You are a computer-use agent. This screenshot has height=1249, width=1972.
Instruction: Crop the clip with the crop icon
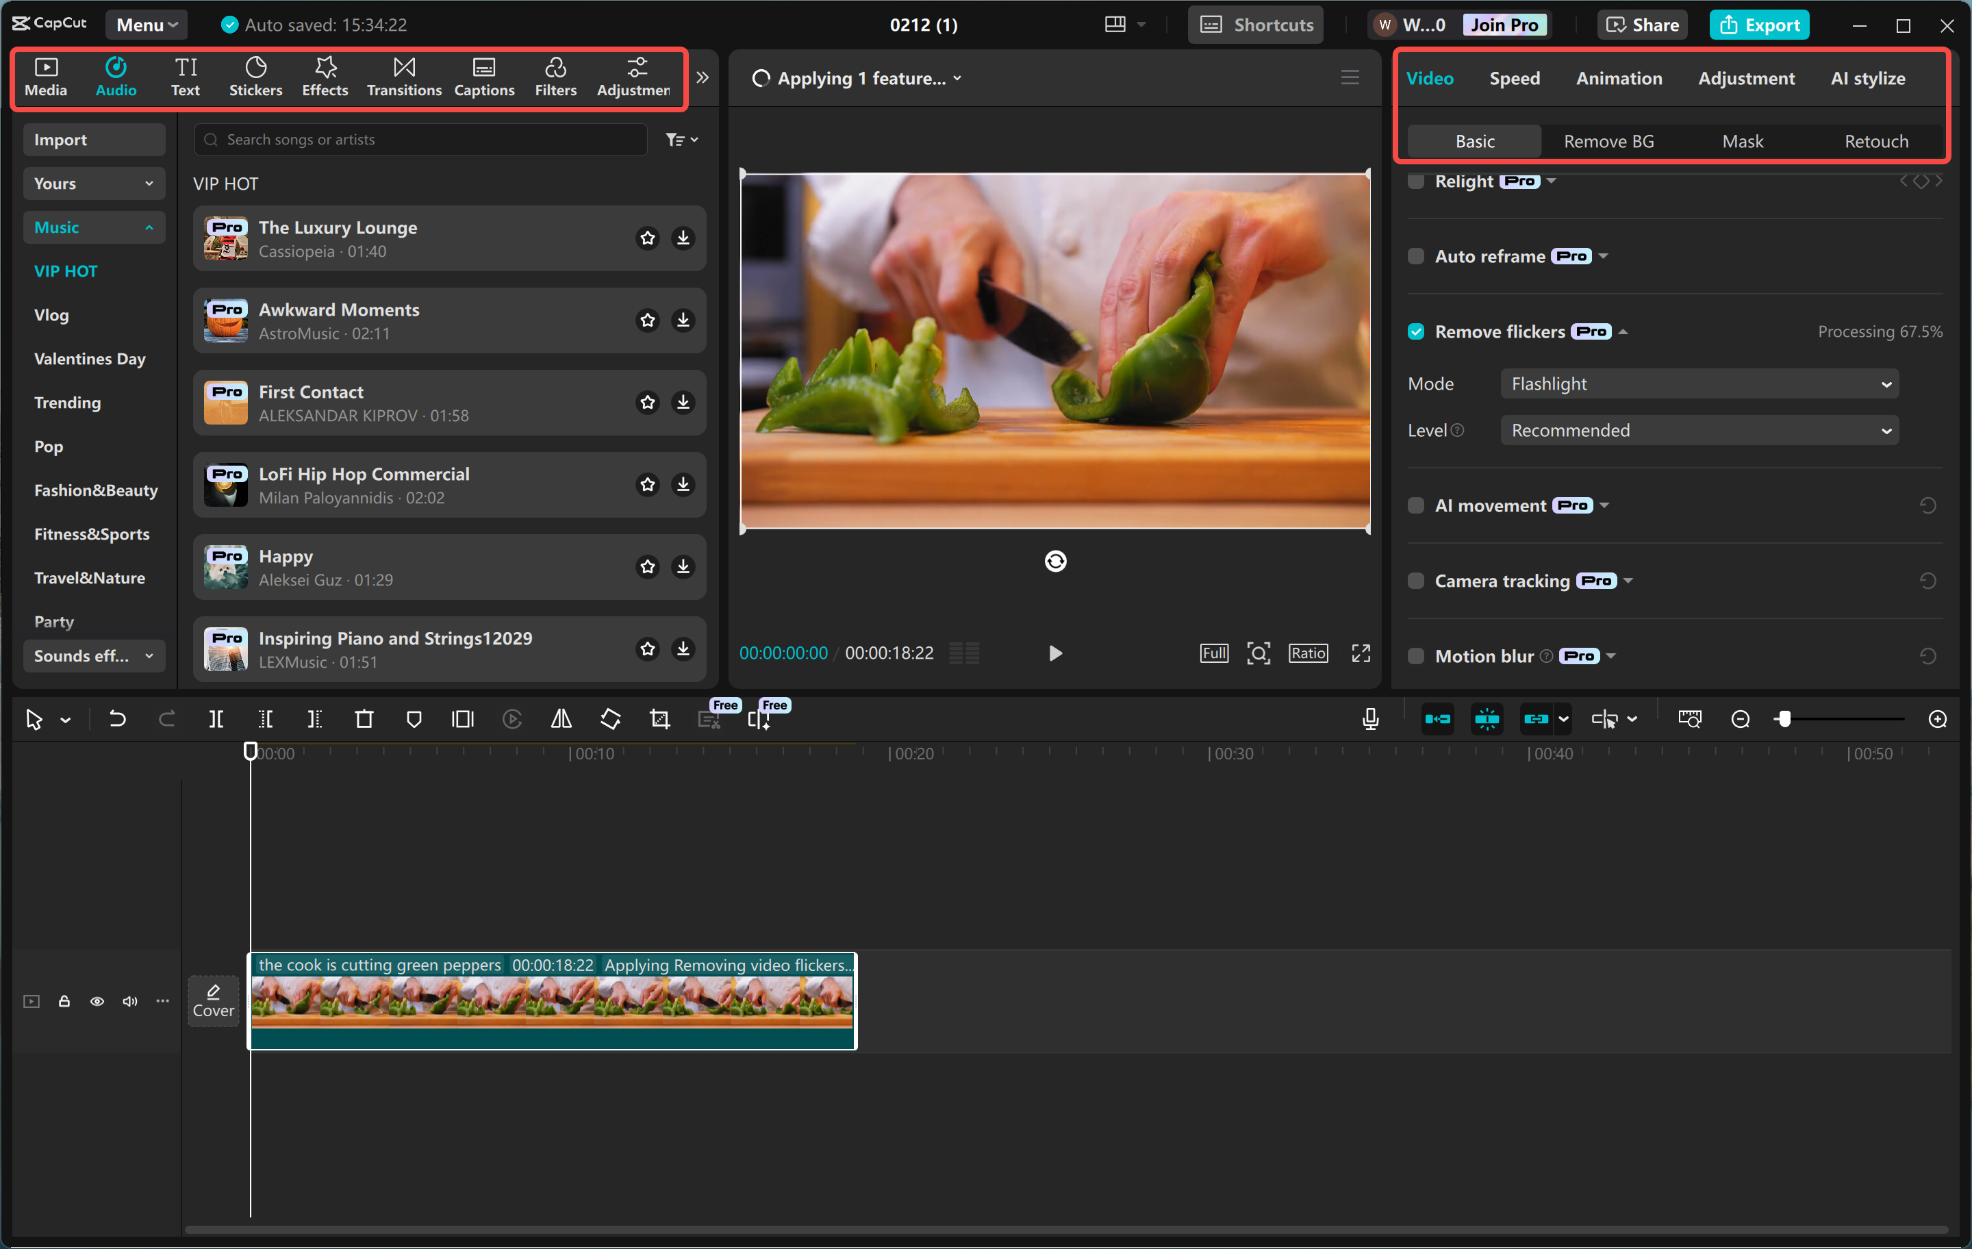click(659, 718)
